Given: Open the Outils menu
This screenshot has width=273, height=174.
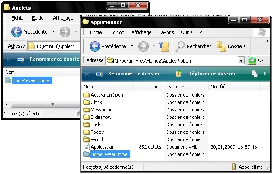Looking at the screenshot, I should 187,32.
